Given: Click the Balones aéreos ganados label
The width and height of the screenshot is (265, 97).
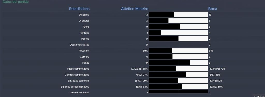Looking at the screenshot, I should pos(75,87).
